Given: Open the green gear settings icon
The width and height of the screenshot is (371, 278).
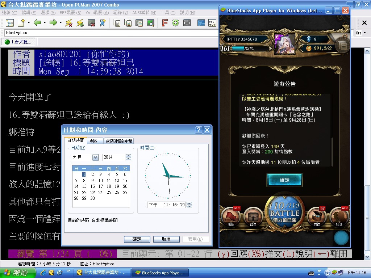Looking at the screenshot, I should click(x=176, y=23).
